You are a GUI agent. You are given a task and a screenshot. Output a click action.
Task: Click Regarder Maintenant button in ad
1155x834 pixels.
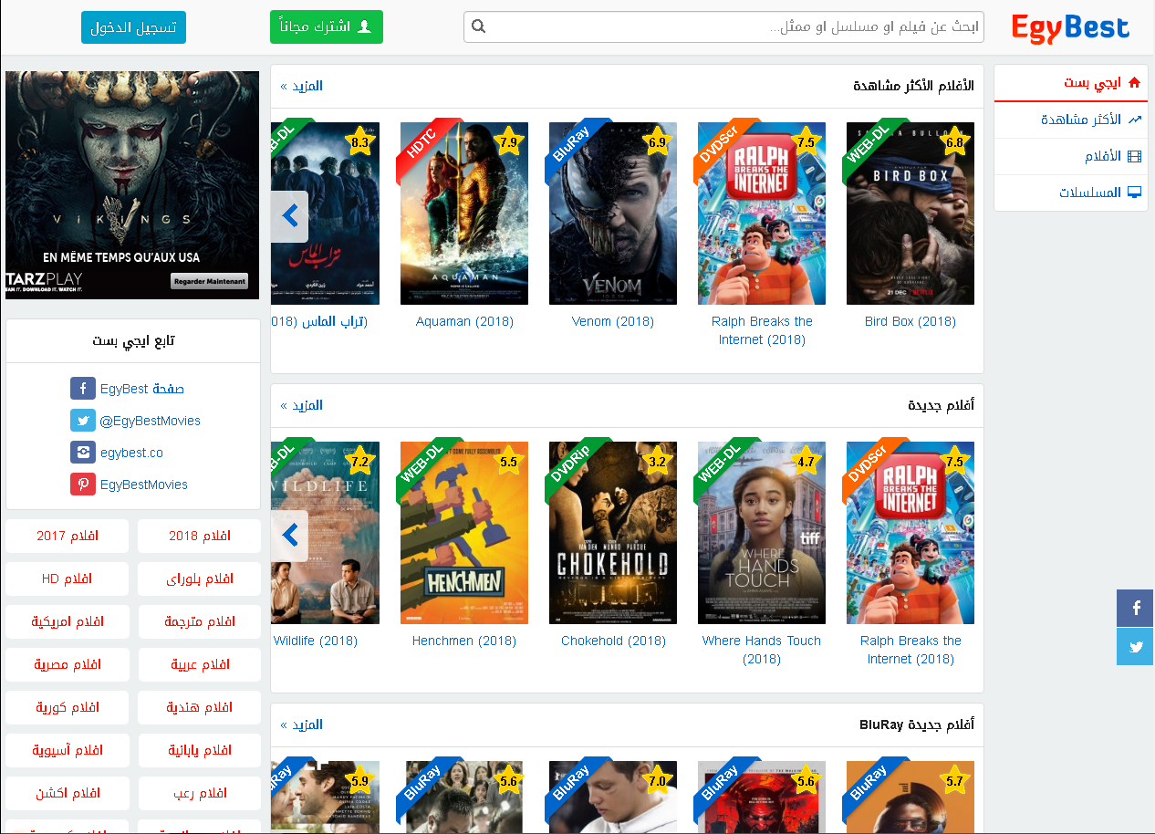coord(209,281)
